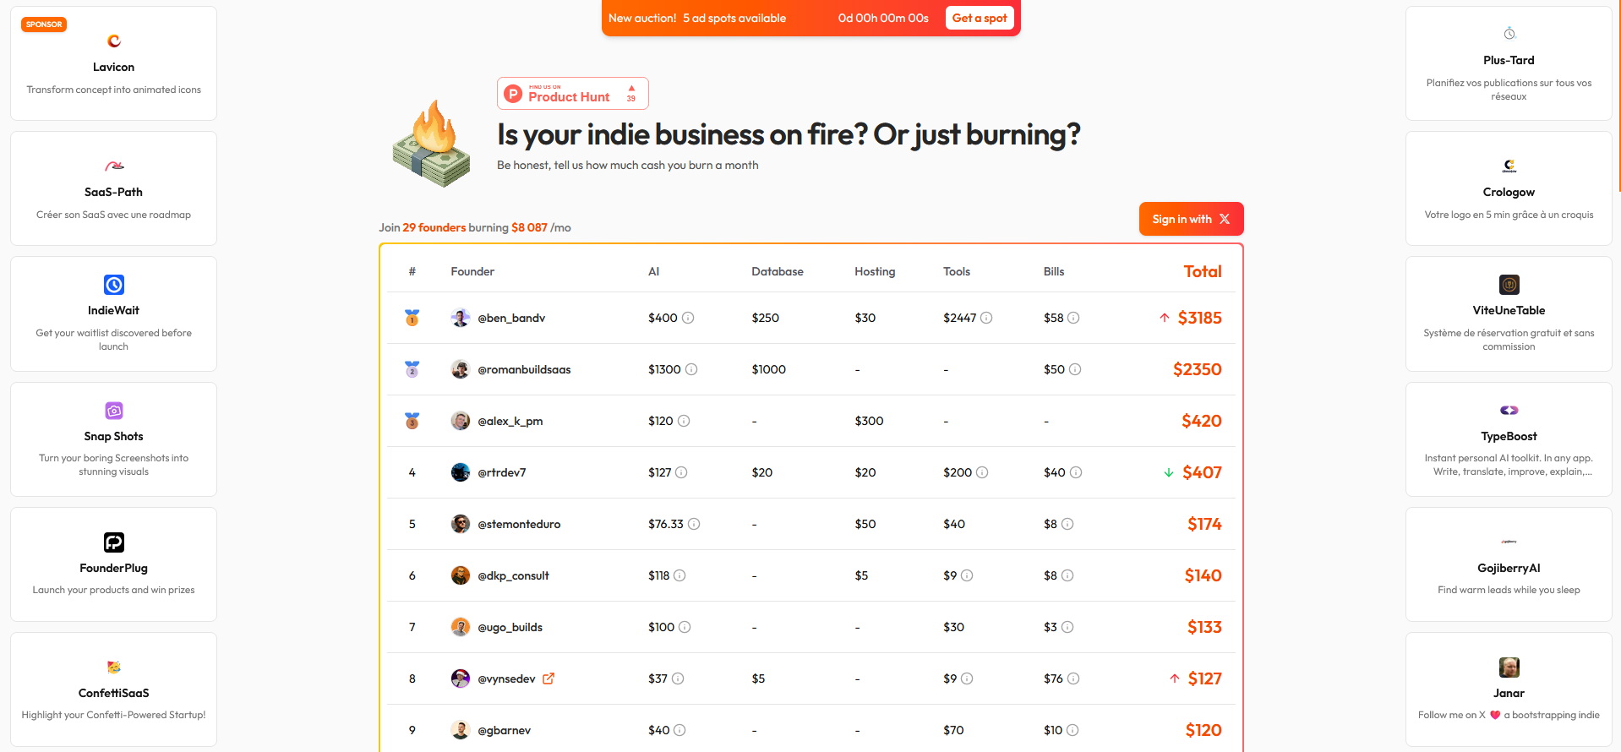
Task: Select the Total column header
Action: click(x=1202, y=271)
